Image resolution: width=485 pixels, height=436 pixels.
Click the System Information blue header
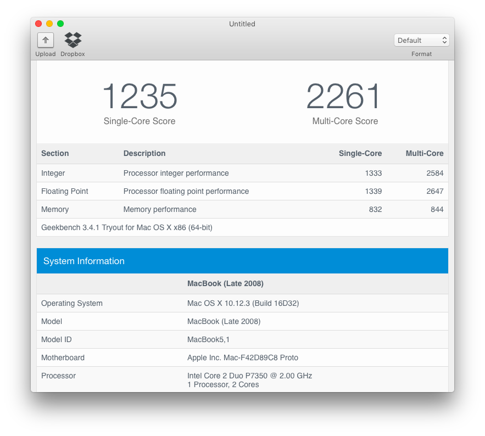(x=242, y=261)
